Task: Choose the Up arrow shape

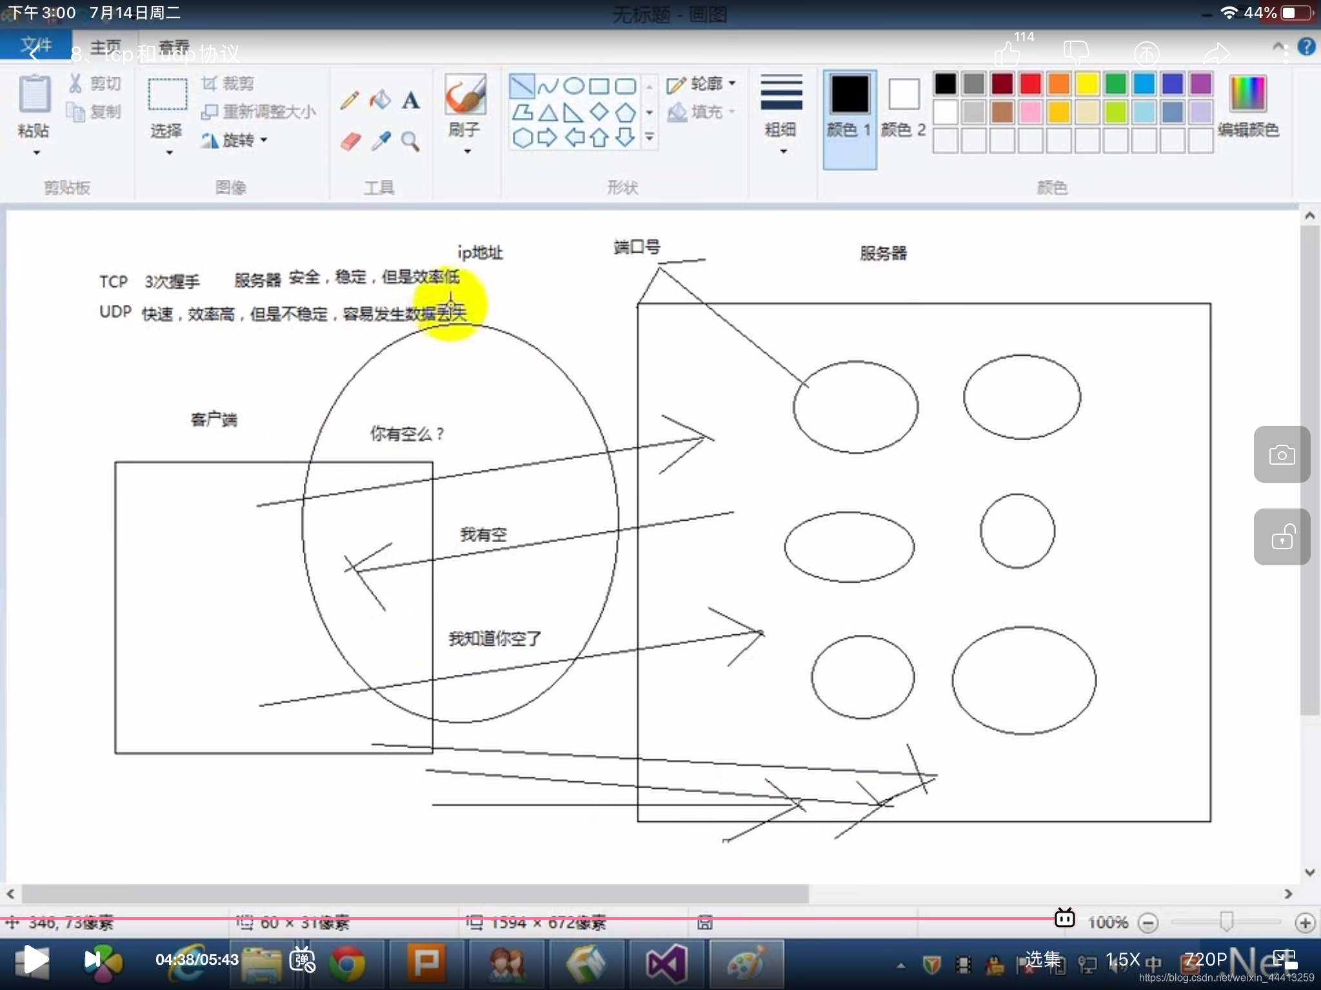Action: [x=599, y=138]
